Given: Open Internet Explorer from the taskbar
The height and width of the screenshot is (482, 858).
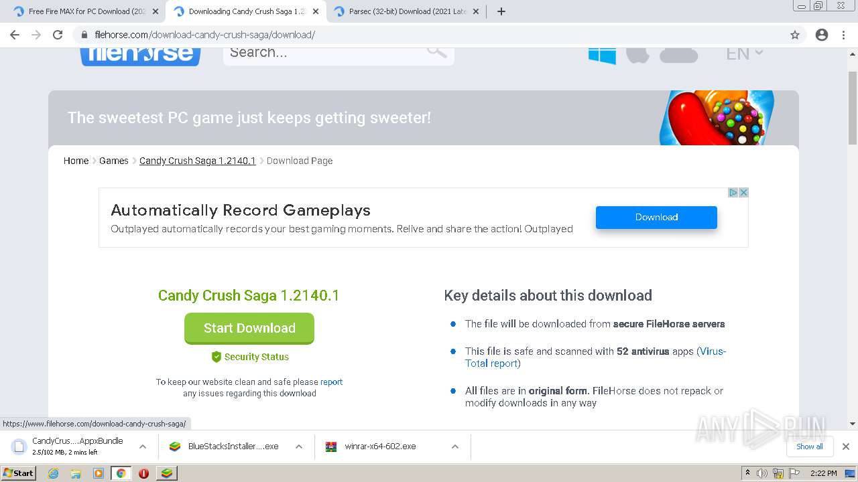Looking at the screenshot, I should [54, 473].
